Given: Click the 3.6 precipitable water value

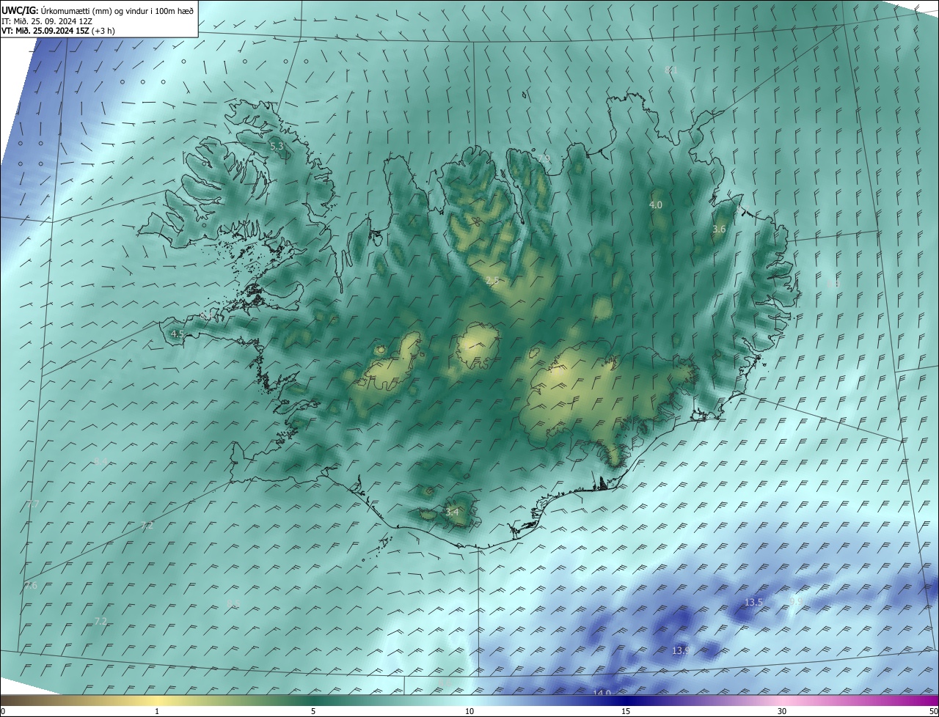Looking at the screenshot, I should (719, 229).
